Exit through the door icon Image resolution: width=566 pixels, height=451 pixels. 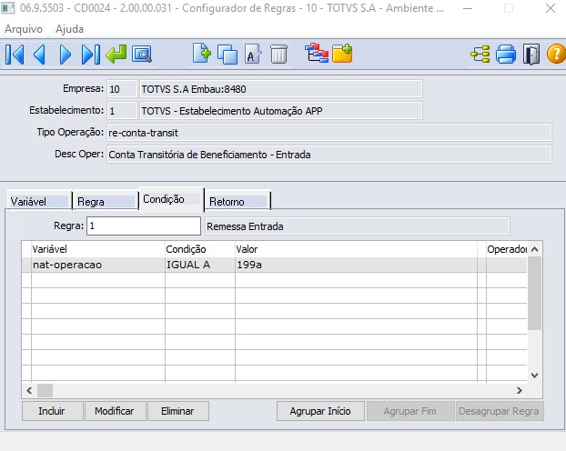pyautogui.click(x=531, y=55)
